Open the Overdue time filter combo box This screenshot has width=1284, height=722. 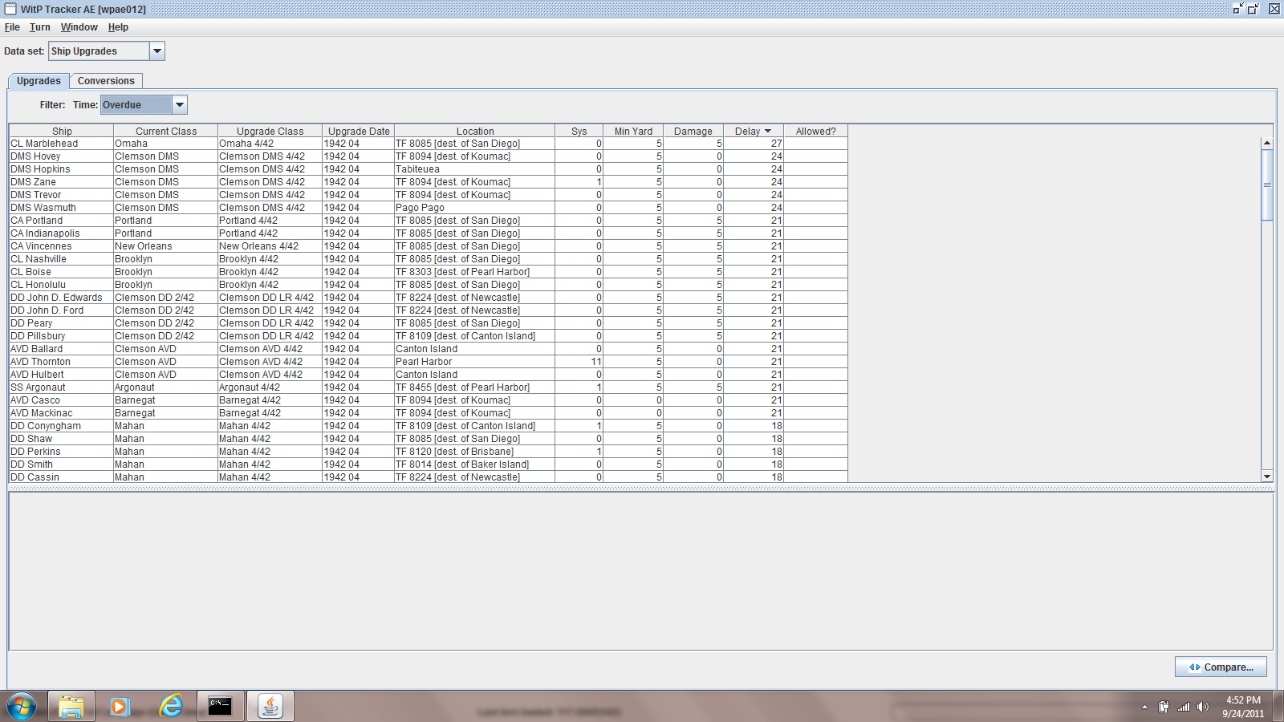tap(144, 105)
